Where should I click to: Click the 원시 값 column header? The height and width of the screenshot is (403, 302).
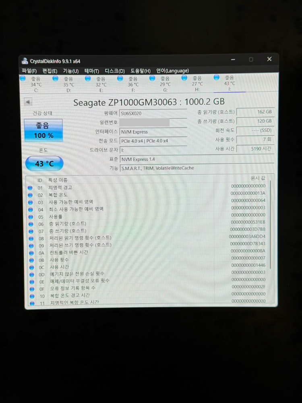coord(258,178)
